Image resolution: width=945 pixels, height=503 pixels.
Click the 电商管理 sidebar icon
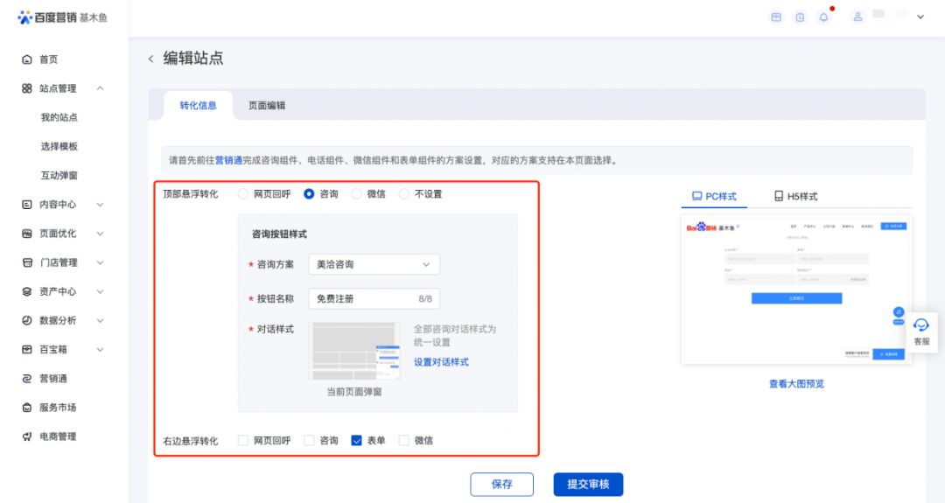tap(26, 437)
